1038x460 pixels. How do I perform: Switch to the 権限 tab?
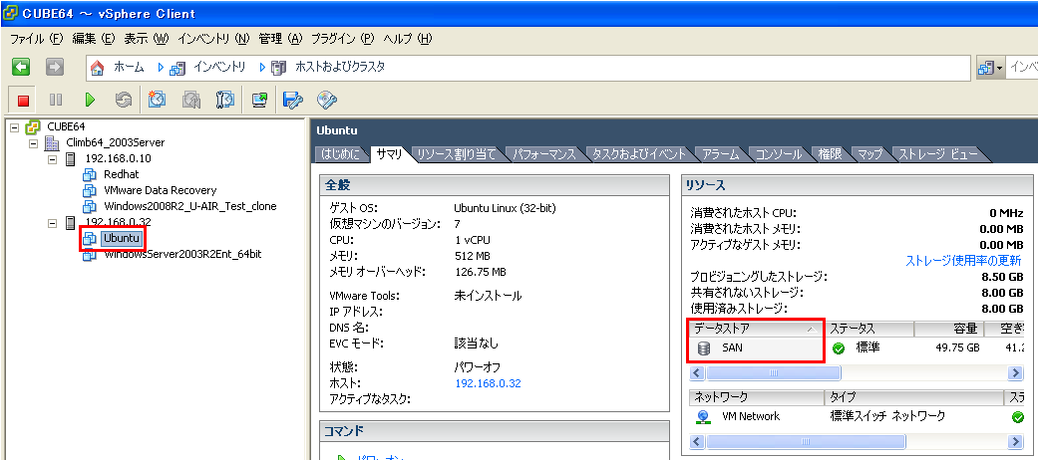click(830, 154)
